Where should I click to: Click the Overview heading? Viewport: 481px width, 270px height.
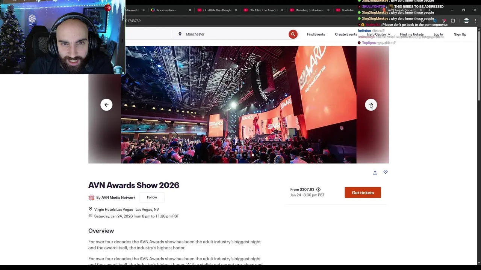tap(101, 231)
